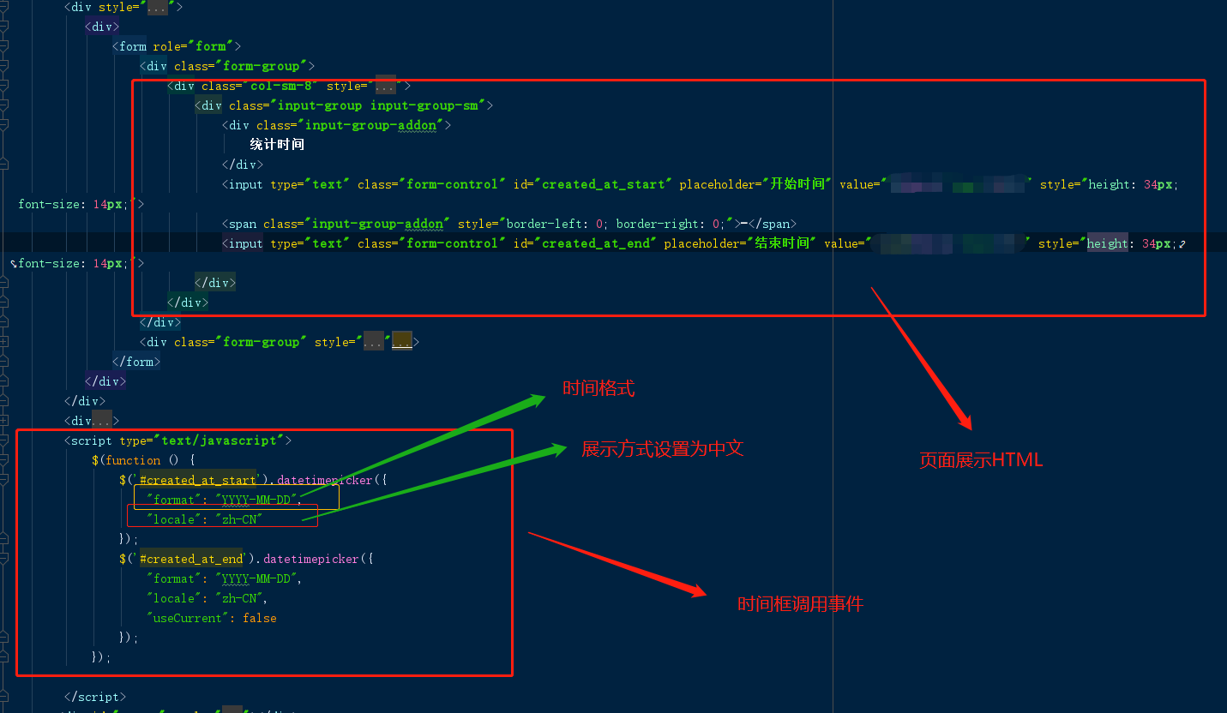Collapse fold marker beside $(function () { line
This screenshot has width=1227, height=713.
(3, 460)
